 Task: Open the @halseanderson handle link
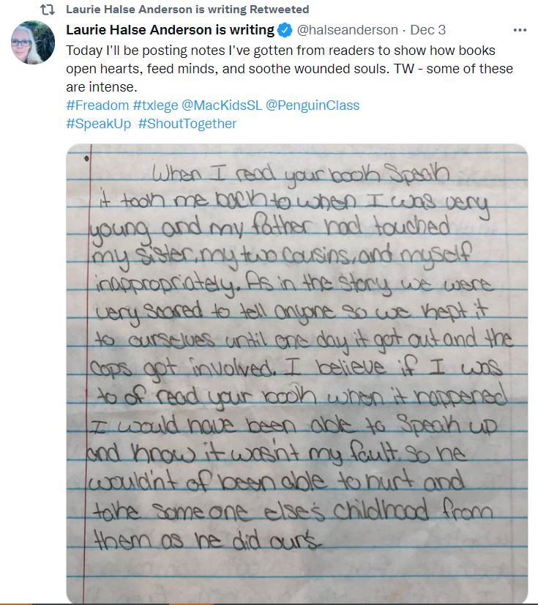[347, 31]
